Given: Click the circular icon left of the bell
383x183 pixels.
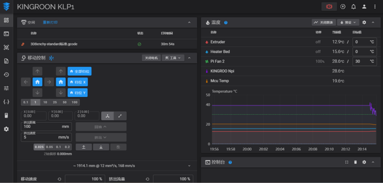Looking at the screenshot, I should tap(343, 7).
